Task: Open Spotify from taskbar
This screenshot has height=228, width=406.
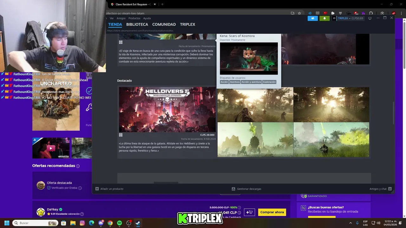Action: [119, 223]
